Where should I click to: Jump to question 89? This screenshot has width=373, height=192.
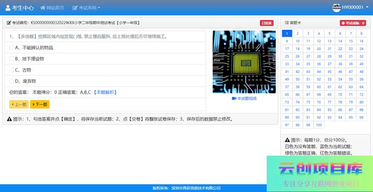pyautogui.click(x=287, y=117)
